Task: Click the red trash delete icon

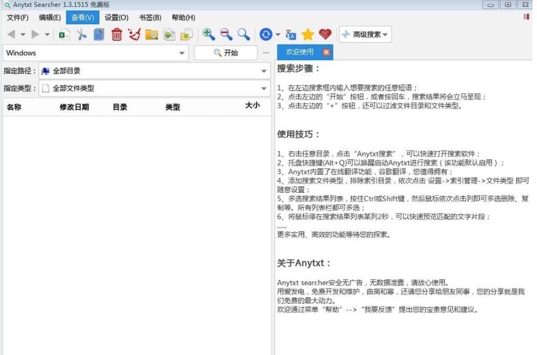Action: tap(117, 35)
